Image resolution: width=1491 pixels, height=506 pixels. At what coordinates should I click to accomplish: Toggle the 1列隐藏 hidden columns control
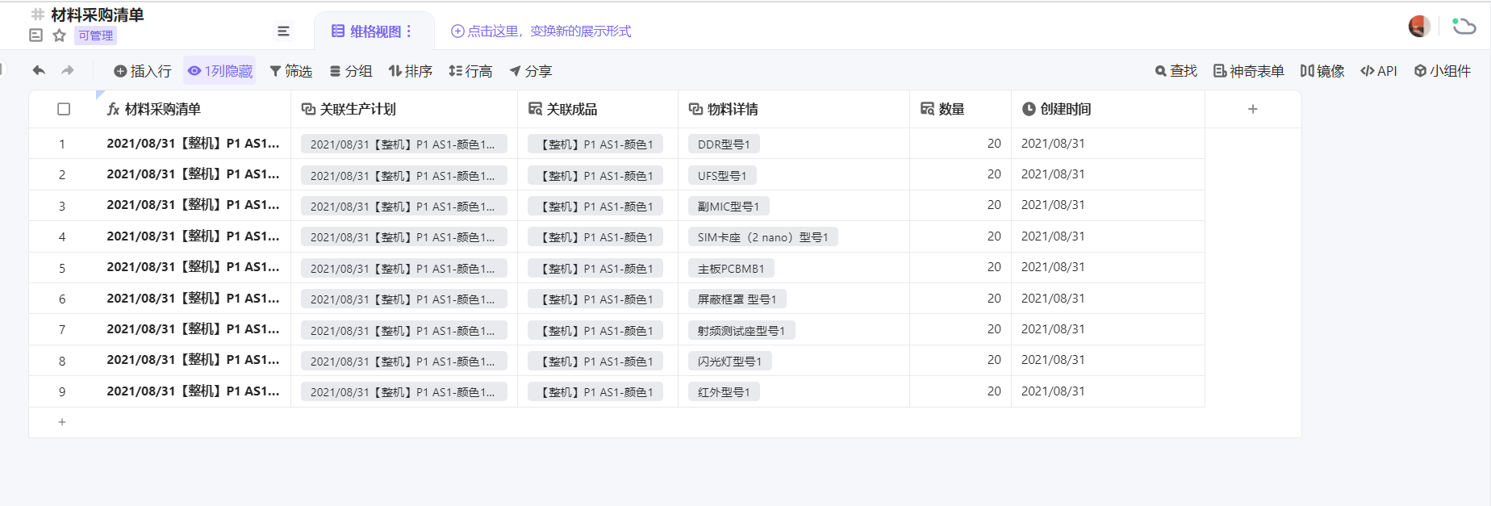point(219,71)
